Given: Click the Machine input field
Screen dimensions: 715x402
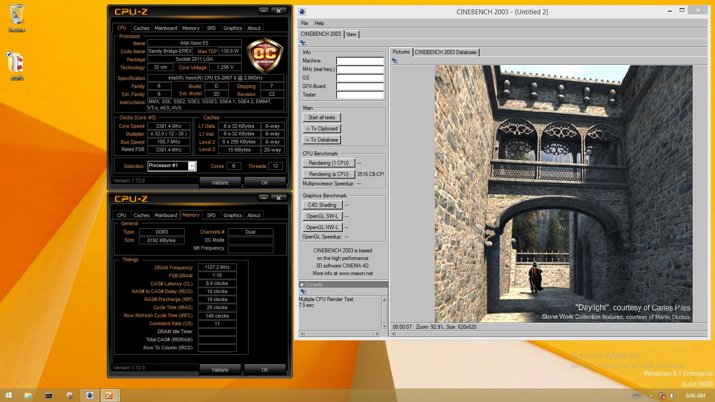Looking at the screenshot, I should coord(360,61).
